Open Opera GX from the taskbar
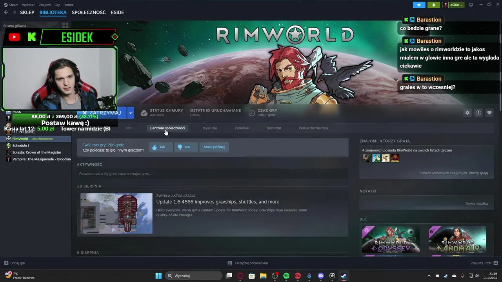Screen dimensions: 502x282 240,276
